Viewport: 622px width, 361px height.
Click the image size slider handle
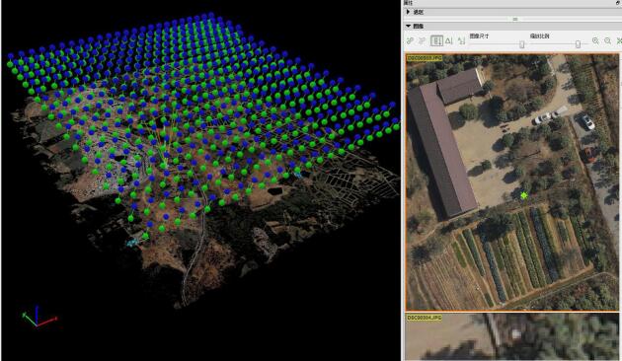coord(522,44)
